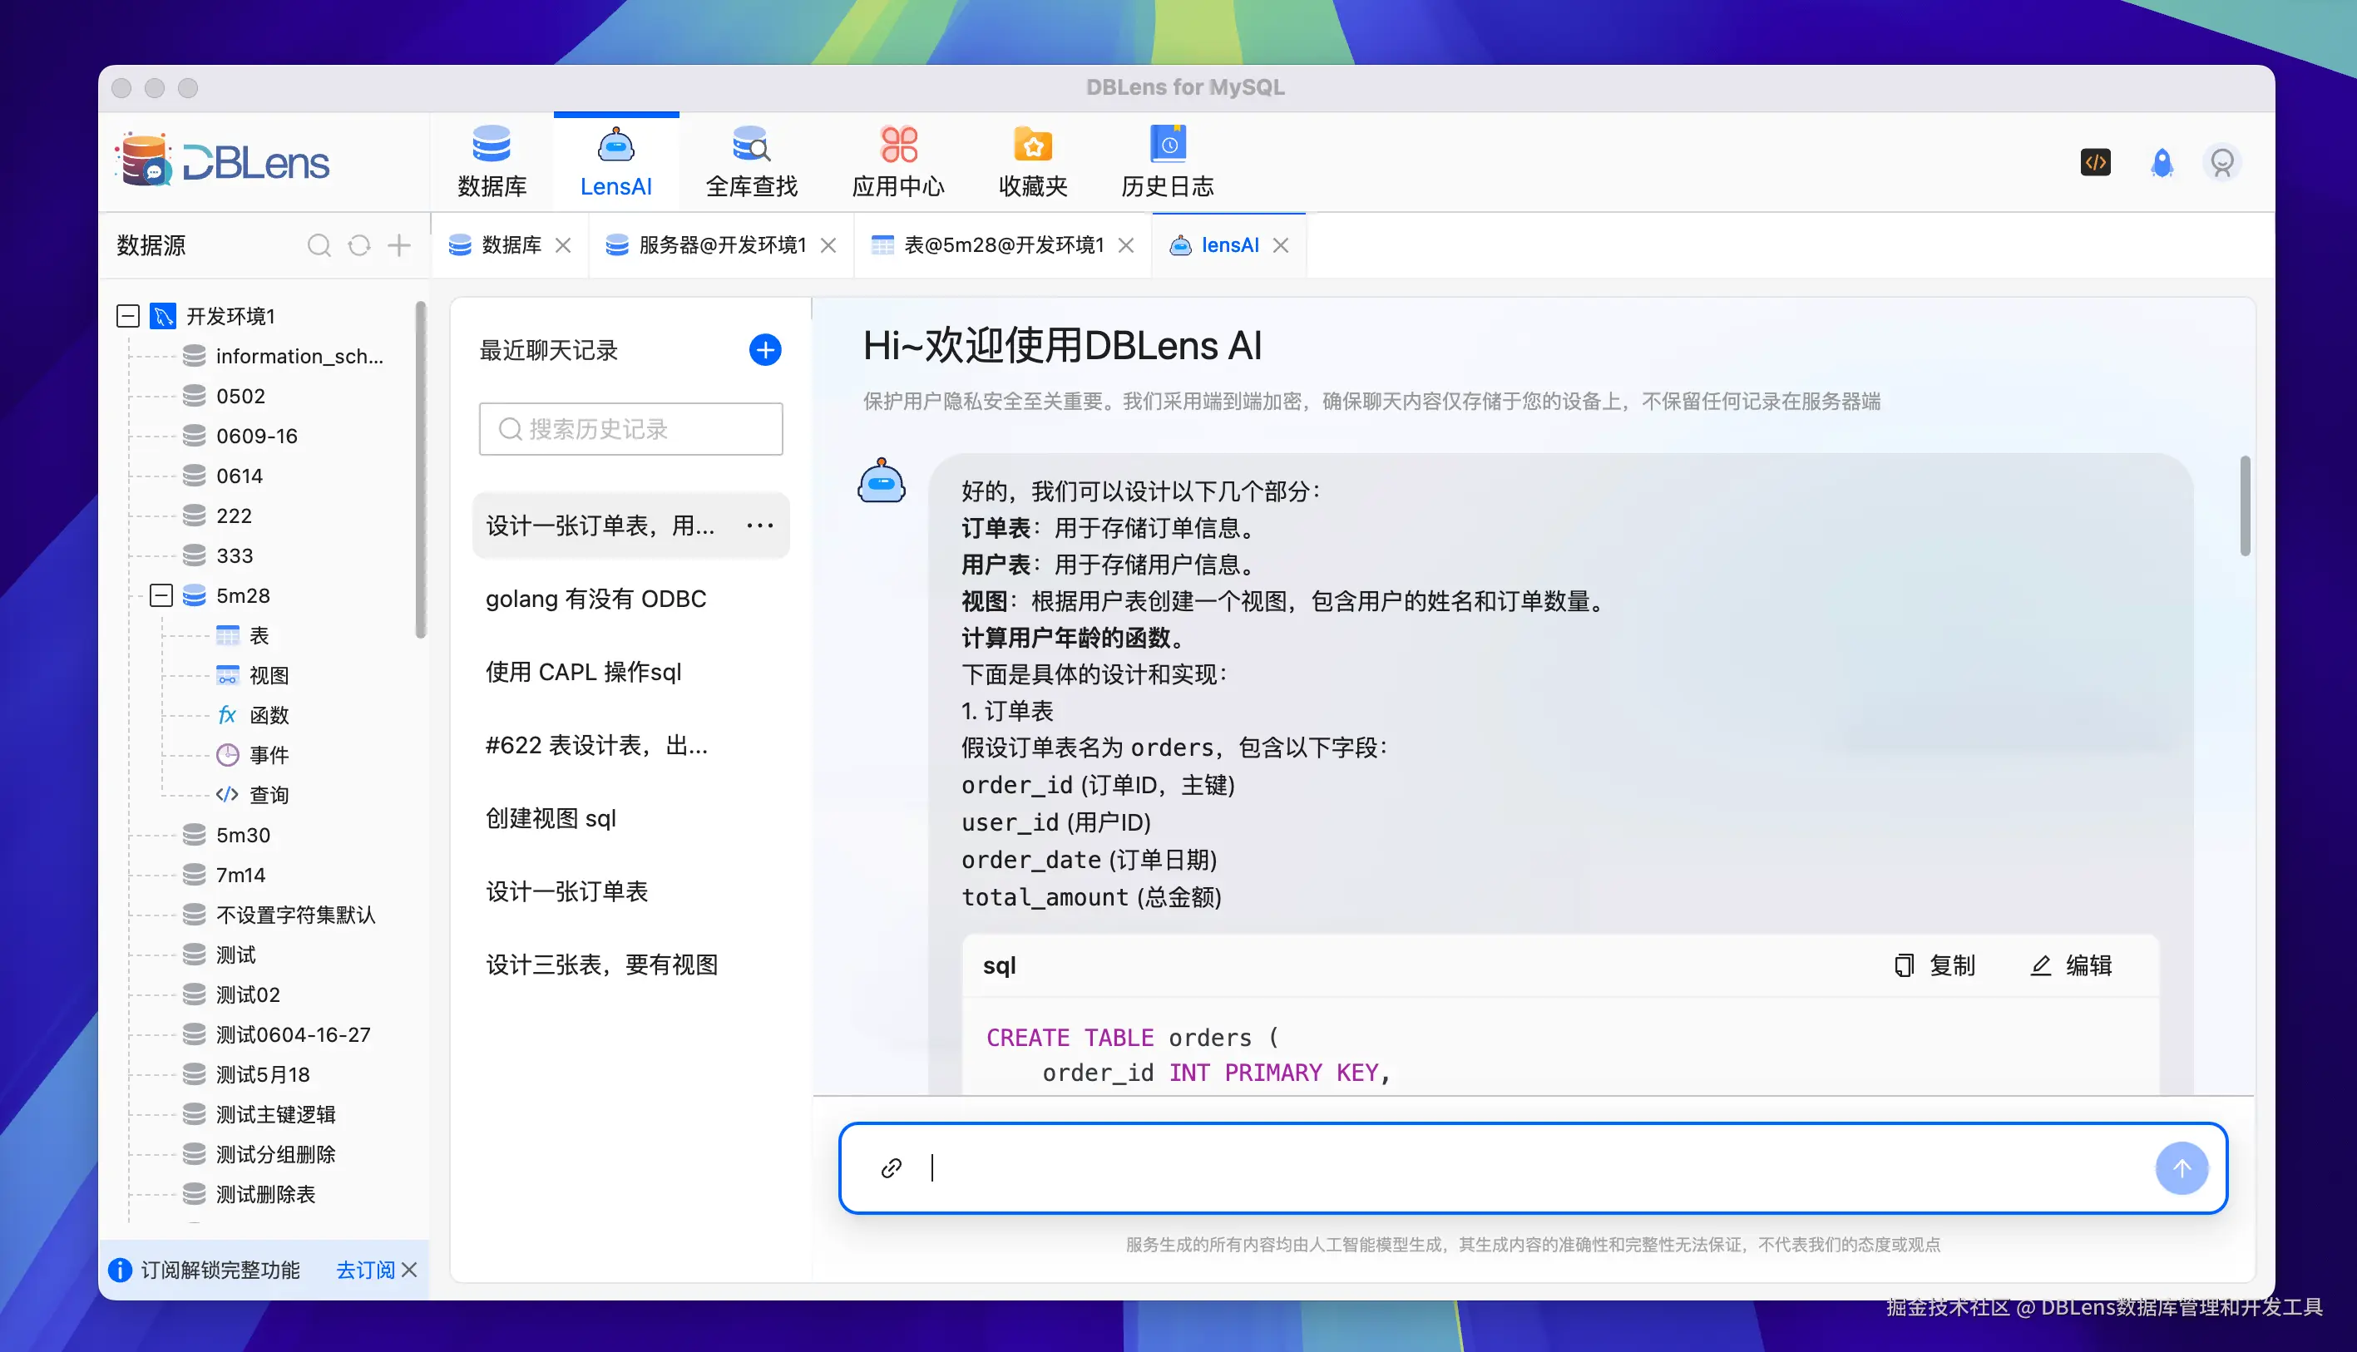Image resolution: width=2357 pixels, height=1352 pixels.
Task: Open the 查询 node under 5m28
Action: coord(269,795)
